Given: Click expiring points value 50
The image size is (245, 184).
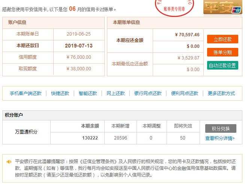Looking at the screenshot, I should pyautogui.click(x=183, y=138).
